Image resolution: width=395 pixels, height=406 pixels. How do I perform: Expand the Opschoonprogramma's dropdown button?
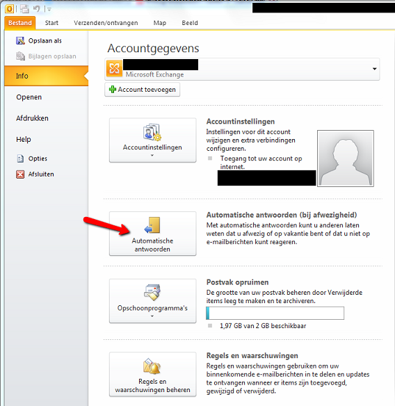[x=152, y=301]
